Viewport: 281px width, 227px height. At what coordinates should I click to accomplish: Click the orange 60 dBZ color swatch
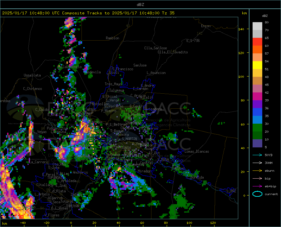tap(257, 49)
